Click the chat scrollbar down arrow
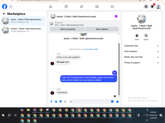This screenshot has width=165, height=123. 119,96
